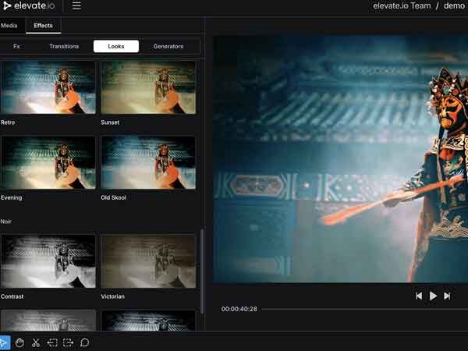This screenshot has height=351, width=468.
Task: Select the arrow selection tool
Action: click(x=5, y=342)
